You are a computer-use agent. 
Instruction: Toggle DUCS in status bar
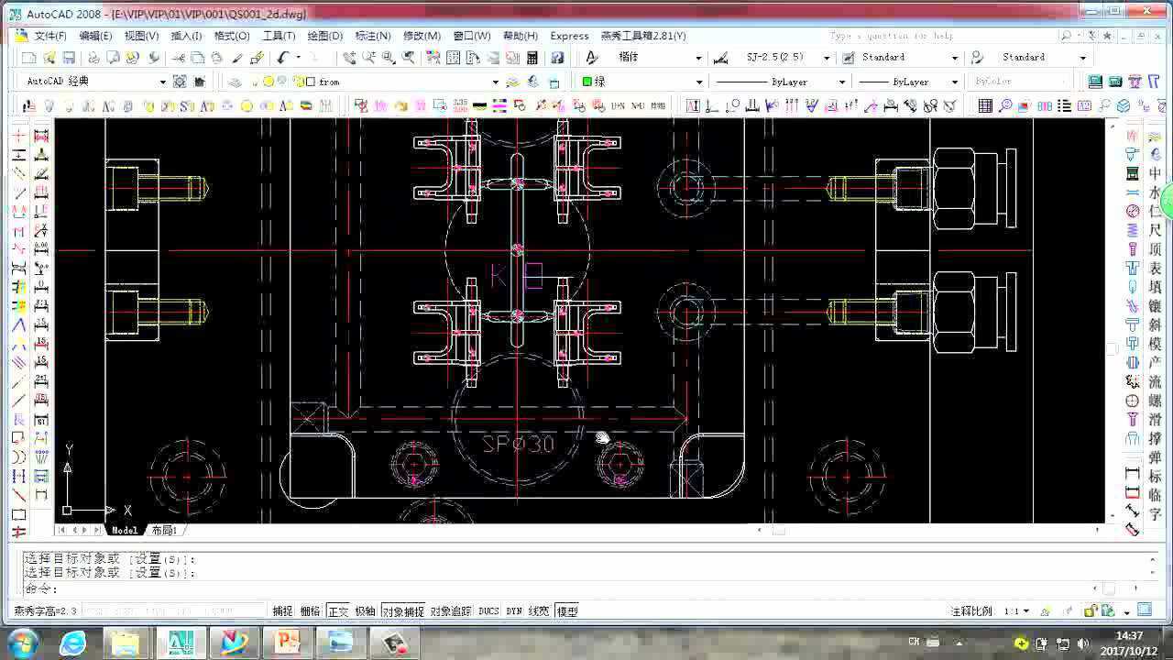(488, 611)
